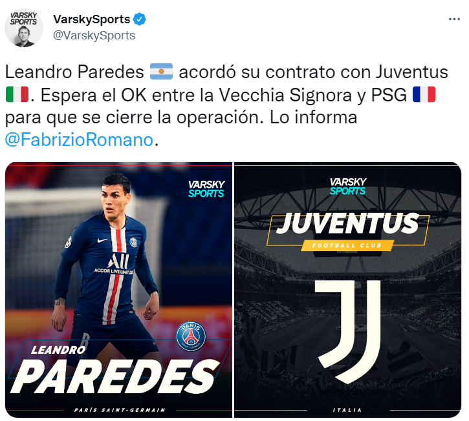The height and width of the screenshot is (421, 469).
Task: Click the blue verified badge
Action: (x=139, y=19)
